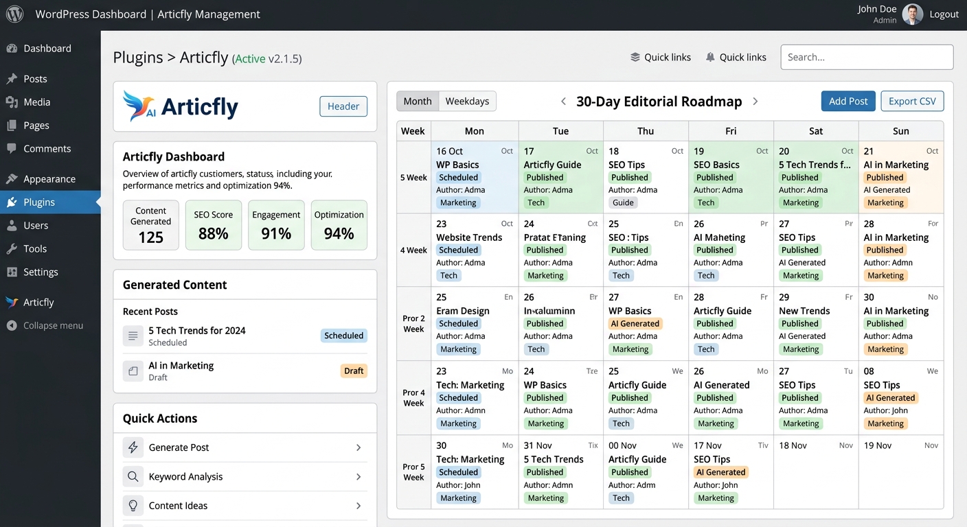Click the Guide tag on 18 Oct SEO Tips
Viewport: 967px width, 527px height.
tap(623, 202)
